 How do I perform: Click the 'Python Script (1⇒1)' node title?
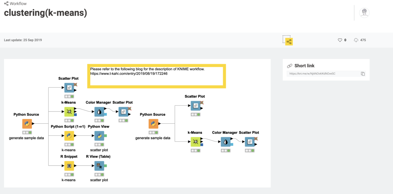pyautogui.click(x=68, y=126)
